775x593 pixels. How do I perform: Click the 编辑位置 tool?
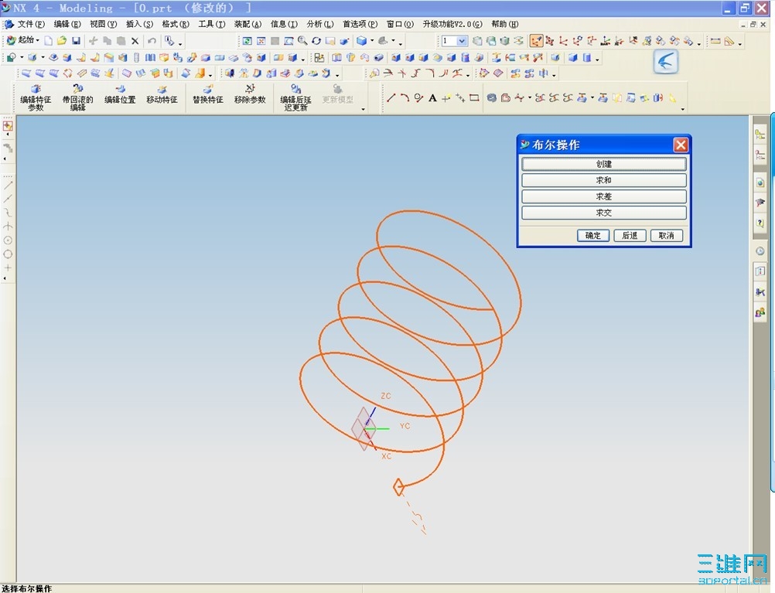(120, 94)
